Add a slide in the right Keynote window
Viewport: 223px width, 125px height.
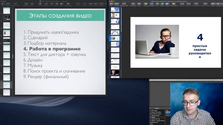pyautogui.click(x=124, y=4)
